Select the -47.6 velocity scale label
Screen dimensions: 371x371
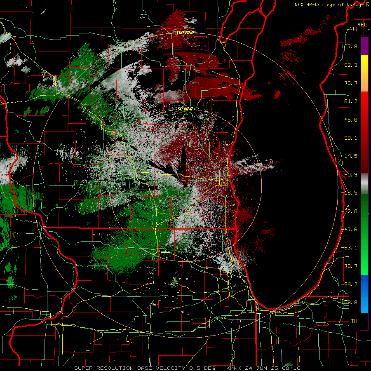[349, 230]
